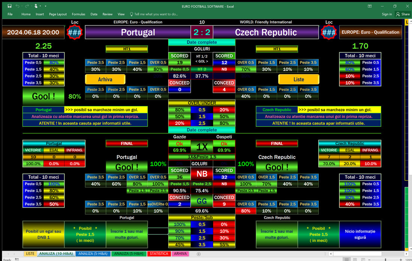Click the Undo arrow icon
Viewport: 412px width, 261px height.
tap(18, 6)
